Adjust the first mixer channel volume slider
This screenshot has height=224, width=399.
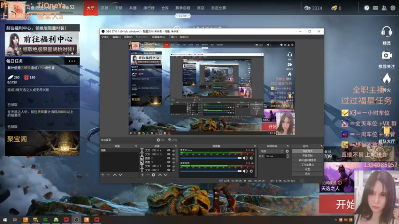tap(210, 158)
